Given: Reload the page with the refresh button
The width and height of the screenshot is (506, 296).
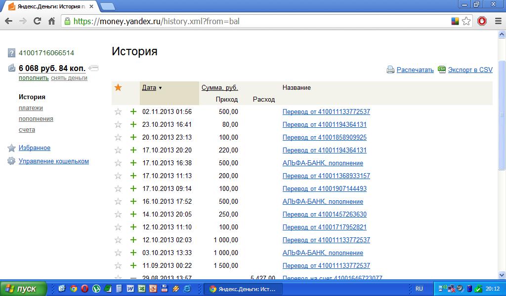Looking at the screenshot, I should (37, 21).
